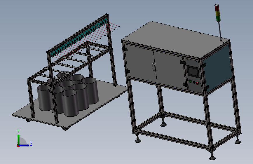
Task: Pick the yellow segment of the signal tower light
Action: coord(217,13)
